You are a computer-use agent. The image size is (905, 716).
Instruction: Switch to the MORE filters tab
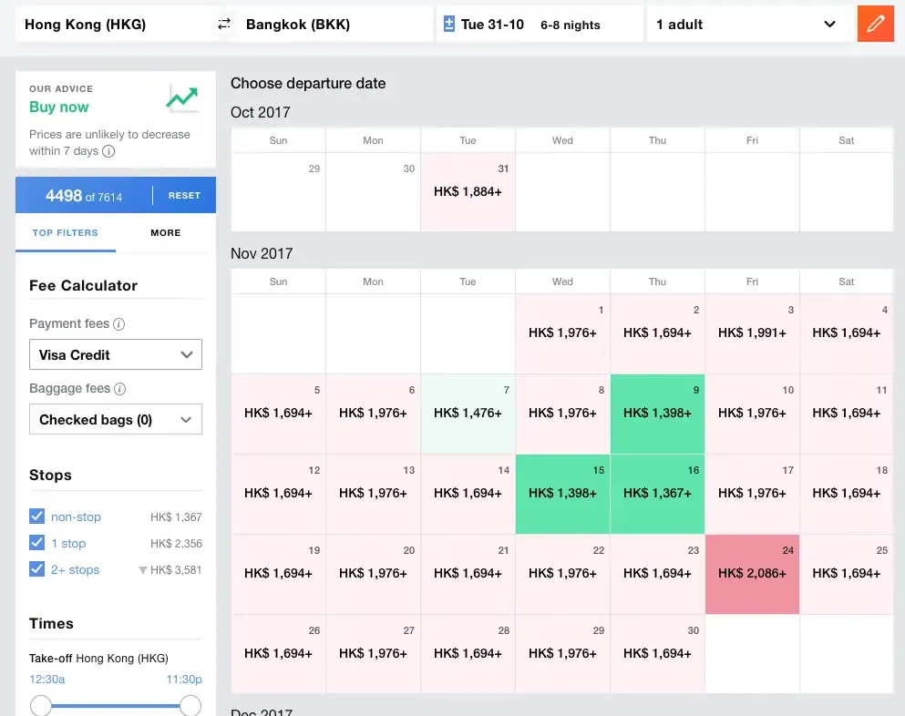[x=166, y=233]
